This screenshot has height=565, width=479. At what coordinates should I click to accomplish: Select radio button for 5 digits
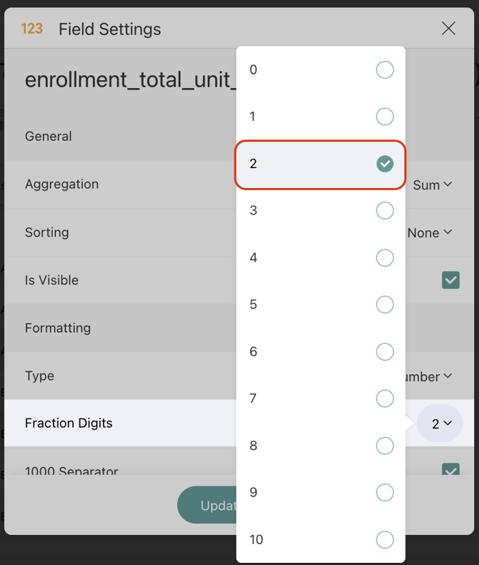385,305
